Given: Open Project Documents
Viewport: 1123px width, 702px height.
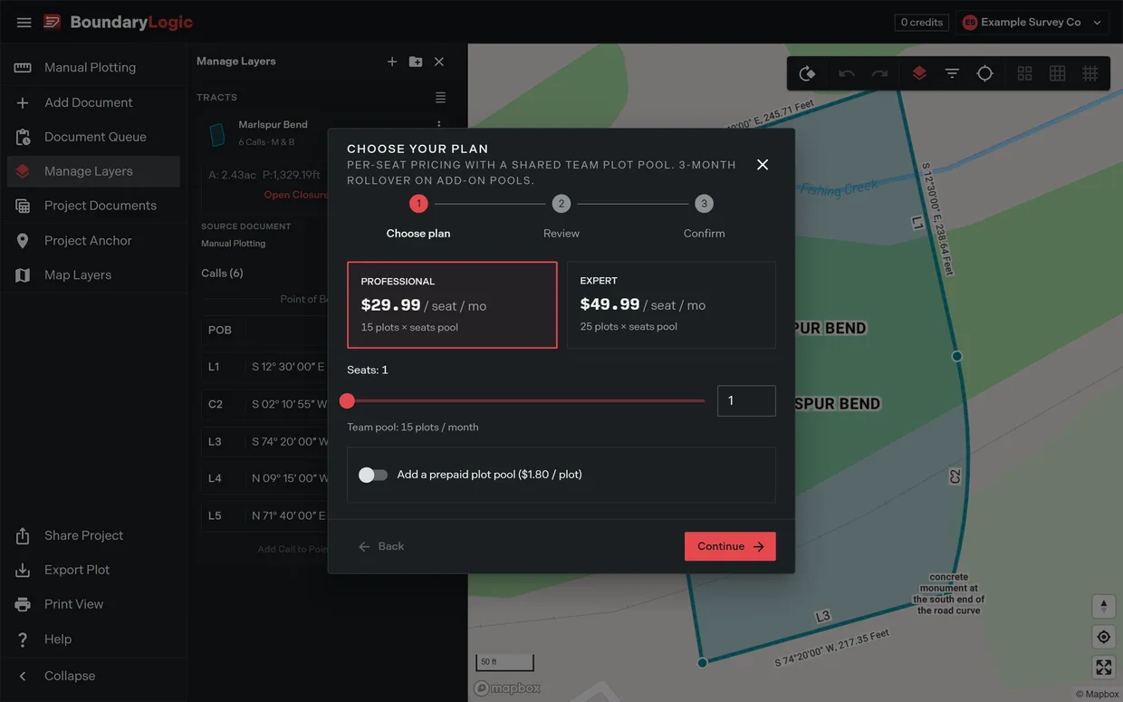Looking at the screenshot, I should (93, 206).
